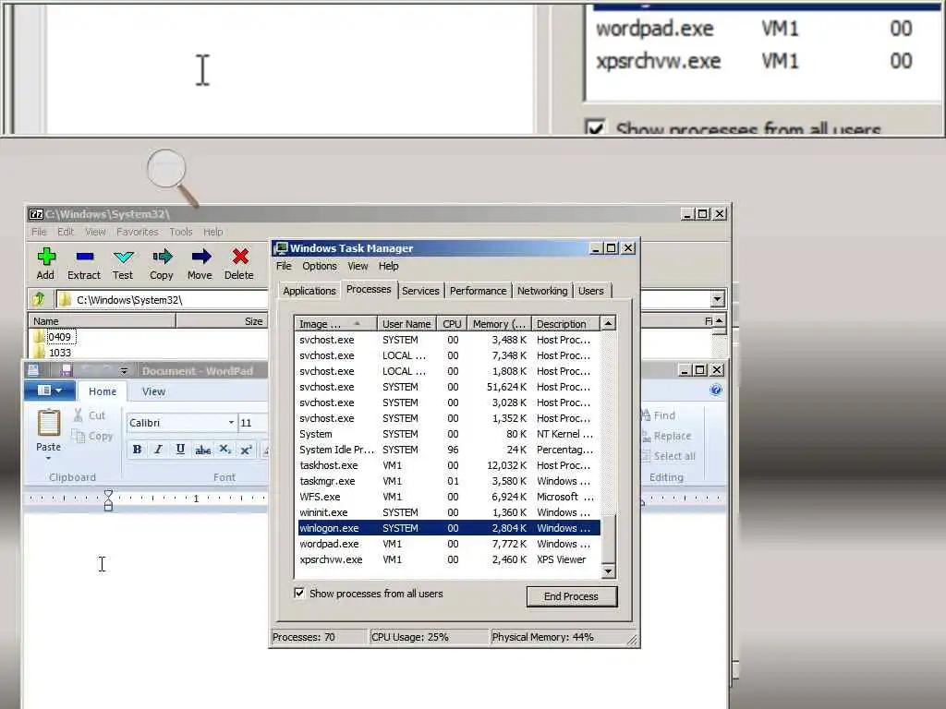Viewport: 946px width, 709px height.
Task: Switch to the Applications tab
Action: point(309,291)
